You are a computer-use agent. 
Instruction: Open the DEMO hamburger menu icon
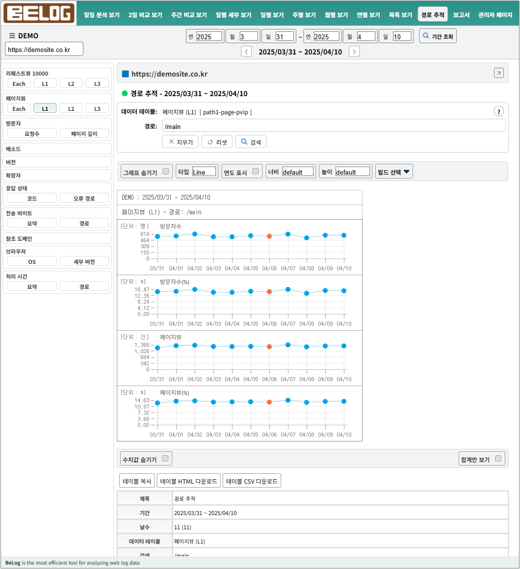[x=12, y=35]
